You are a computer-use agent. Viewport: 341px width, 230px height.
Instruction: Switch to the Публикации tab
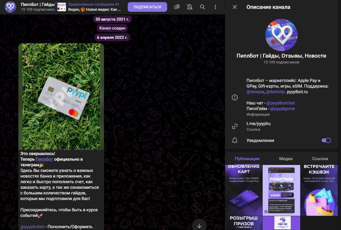(x=247, y=159)
